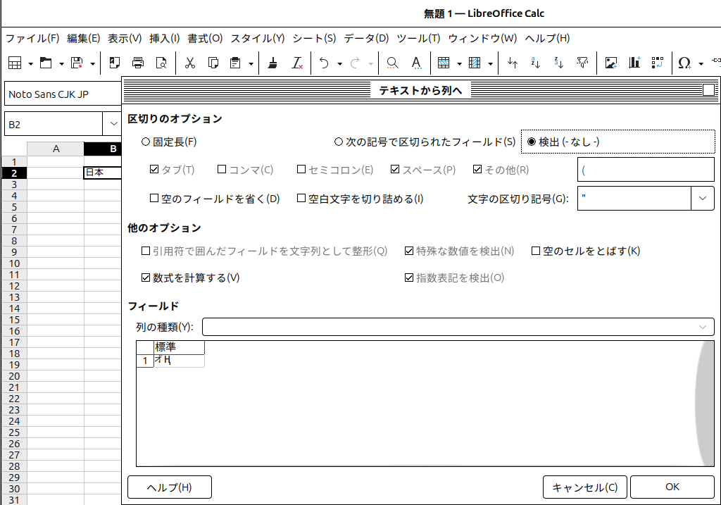Open insert rows dropdown arrow
The height and width of the screenshot is (505, 721).
pyautogui.click(x=459, y=64)
